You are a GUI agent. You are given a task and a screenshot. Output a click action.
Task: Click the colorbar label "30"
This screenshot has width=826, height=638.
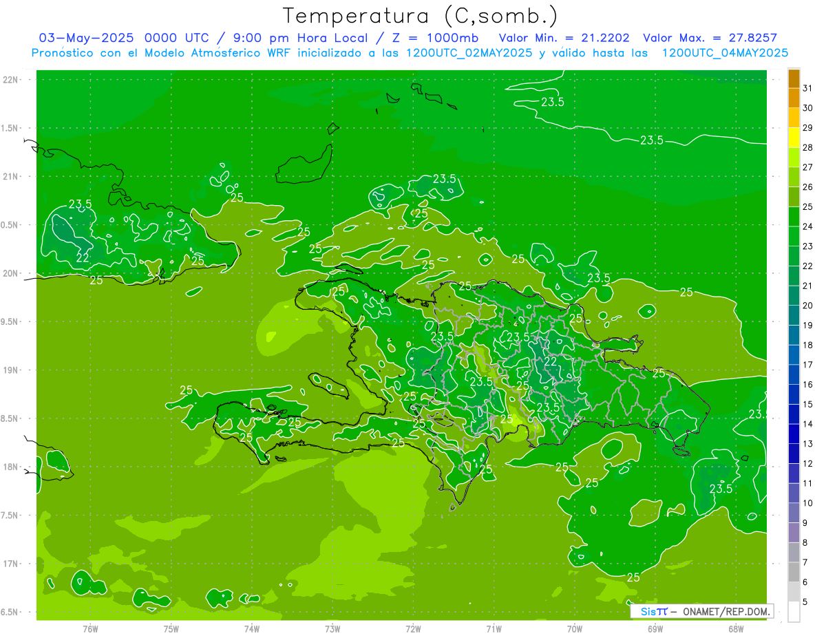808,108
